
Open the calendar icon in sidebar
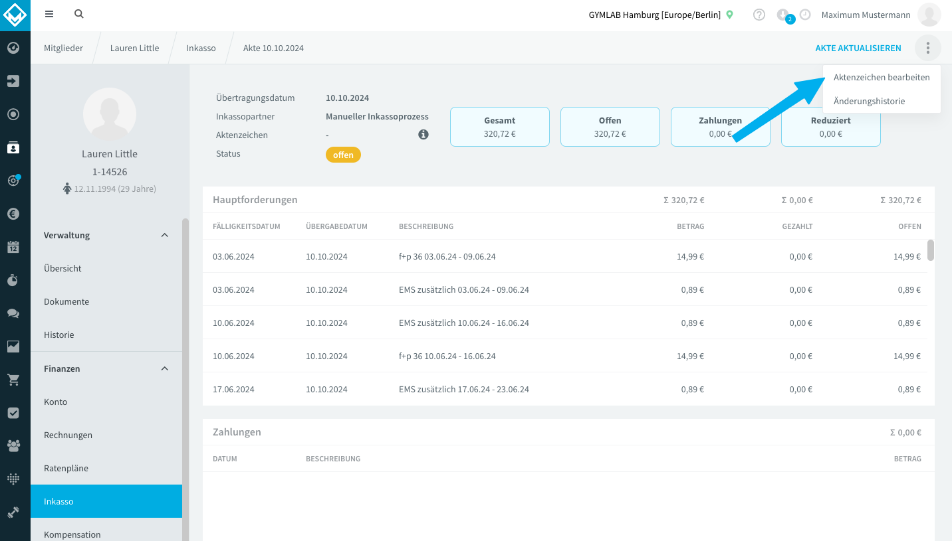(x=13, y=247)
